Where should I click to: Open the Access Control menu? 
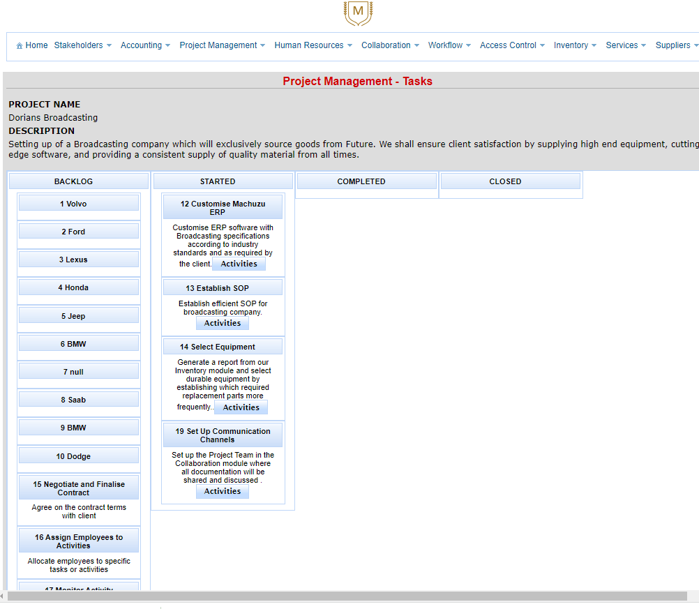click(512, 45)
